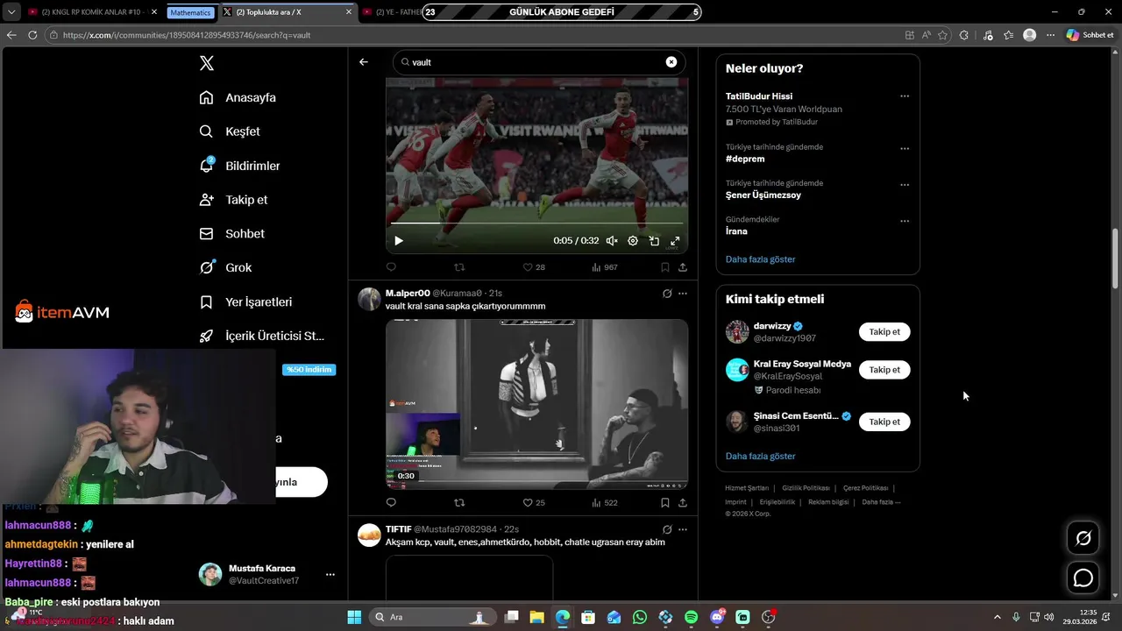
Task: Open M.alper00 profile name
Action: pos(408,293)
